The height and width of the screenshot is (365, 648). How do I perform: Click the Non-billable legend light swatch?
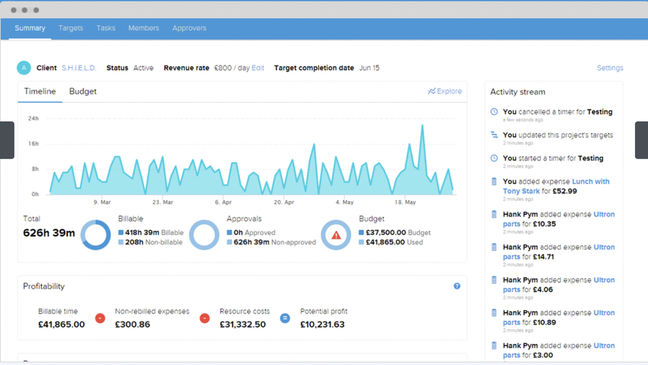[121, 242]
